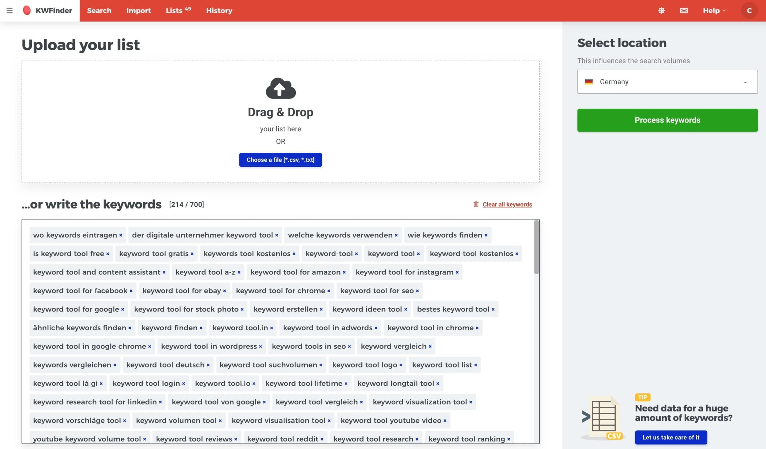Remove 'keyword tool gratis' keyword tag
The height and width of the screenshot is (449, 766).
pos(192,254)
